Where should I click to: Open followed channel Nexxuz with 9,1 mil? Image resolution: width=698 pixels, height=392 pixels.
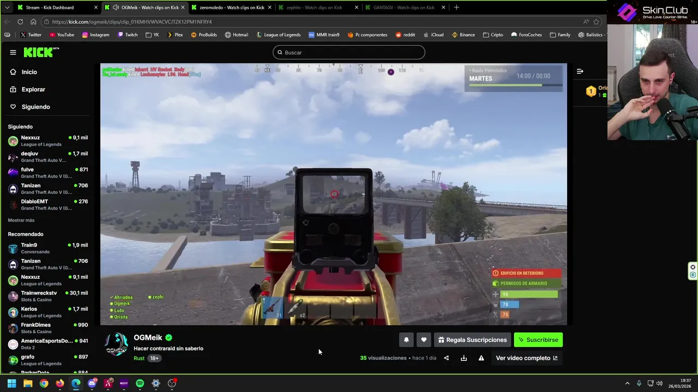[x=48, y=141]
